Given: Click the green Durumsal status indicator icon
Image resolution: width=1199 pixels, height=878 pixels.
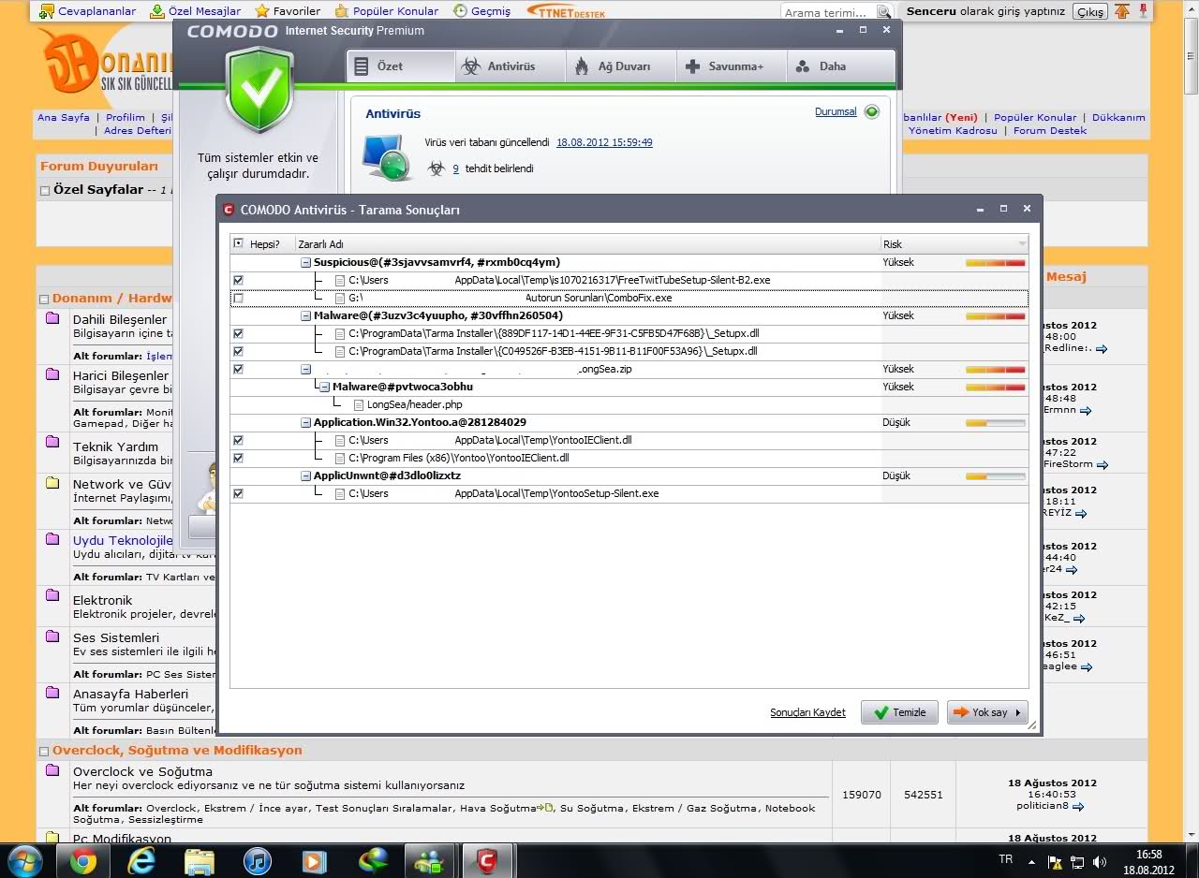Looking at the screenshot, I should pyautogui.click(x=872, y=112).
